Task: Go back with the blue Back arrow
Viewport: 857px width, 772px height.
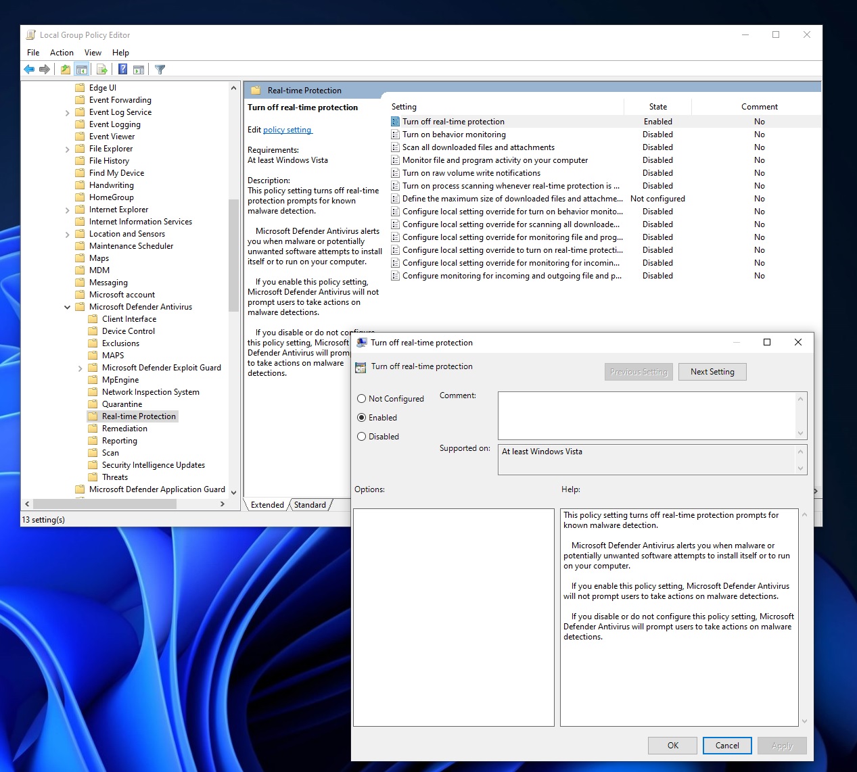Action: [x=29, y=69]
